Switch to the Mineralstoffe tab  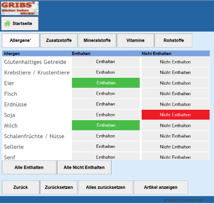tap(97, 41)
